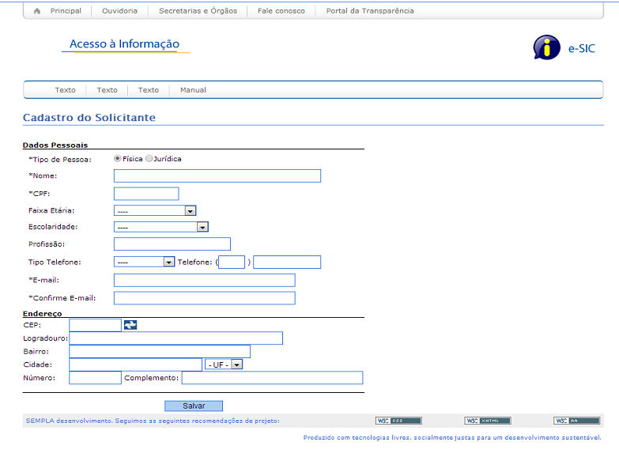
Task: Choose a state in UF dropdown
Action: click(x=223, y=364)
